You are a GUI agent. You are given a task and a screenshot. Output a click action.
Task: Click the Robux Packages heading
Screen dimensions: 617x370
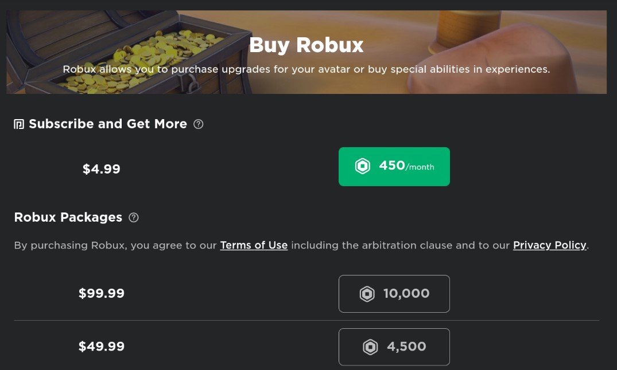pyautogui.click(x=68, y=217)
